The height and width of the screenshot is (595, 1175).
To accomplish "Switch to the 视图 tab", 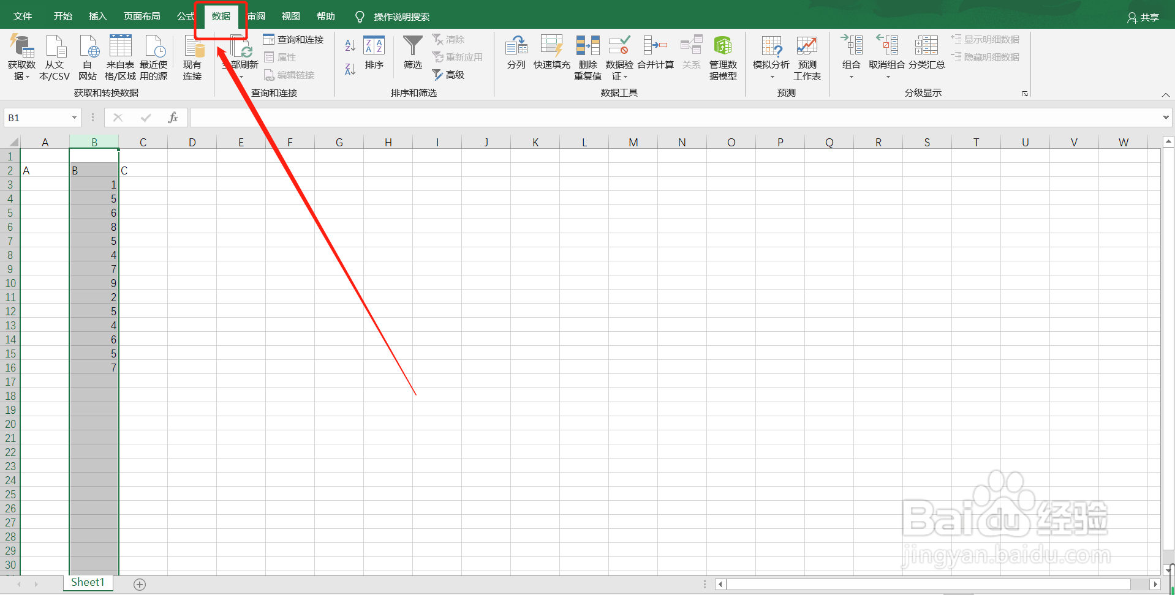I will pos(291,17).
